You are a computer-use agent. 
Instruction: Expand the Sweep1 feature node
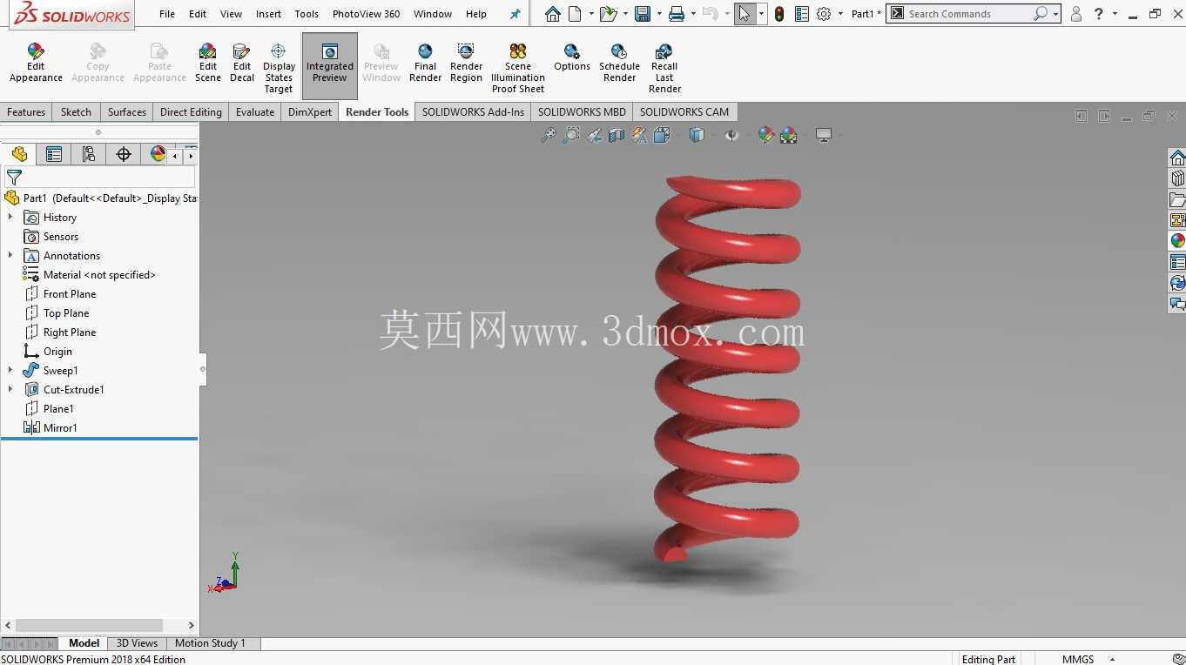[x=10, y=370]
